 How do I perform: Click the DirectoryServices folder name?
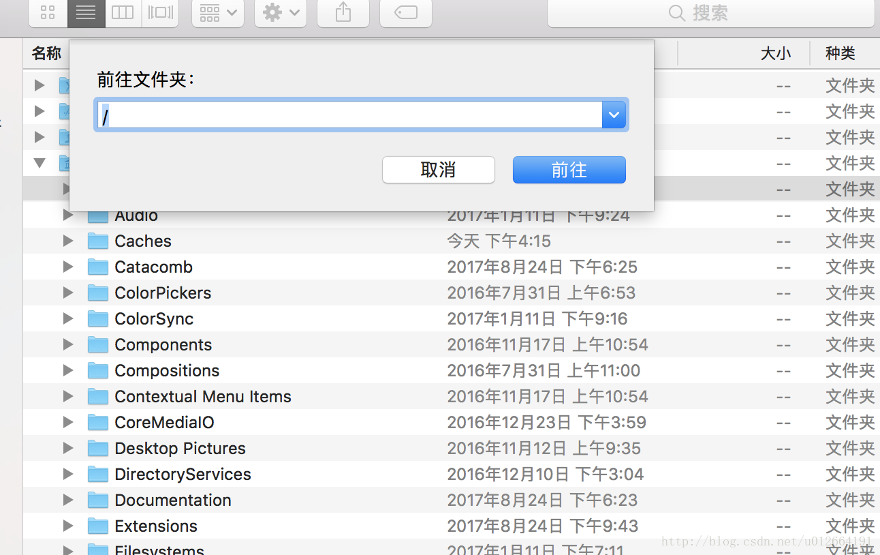pos(183,474)
